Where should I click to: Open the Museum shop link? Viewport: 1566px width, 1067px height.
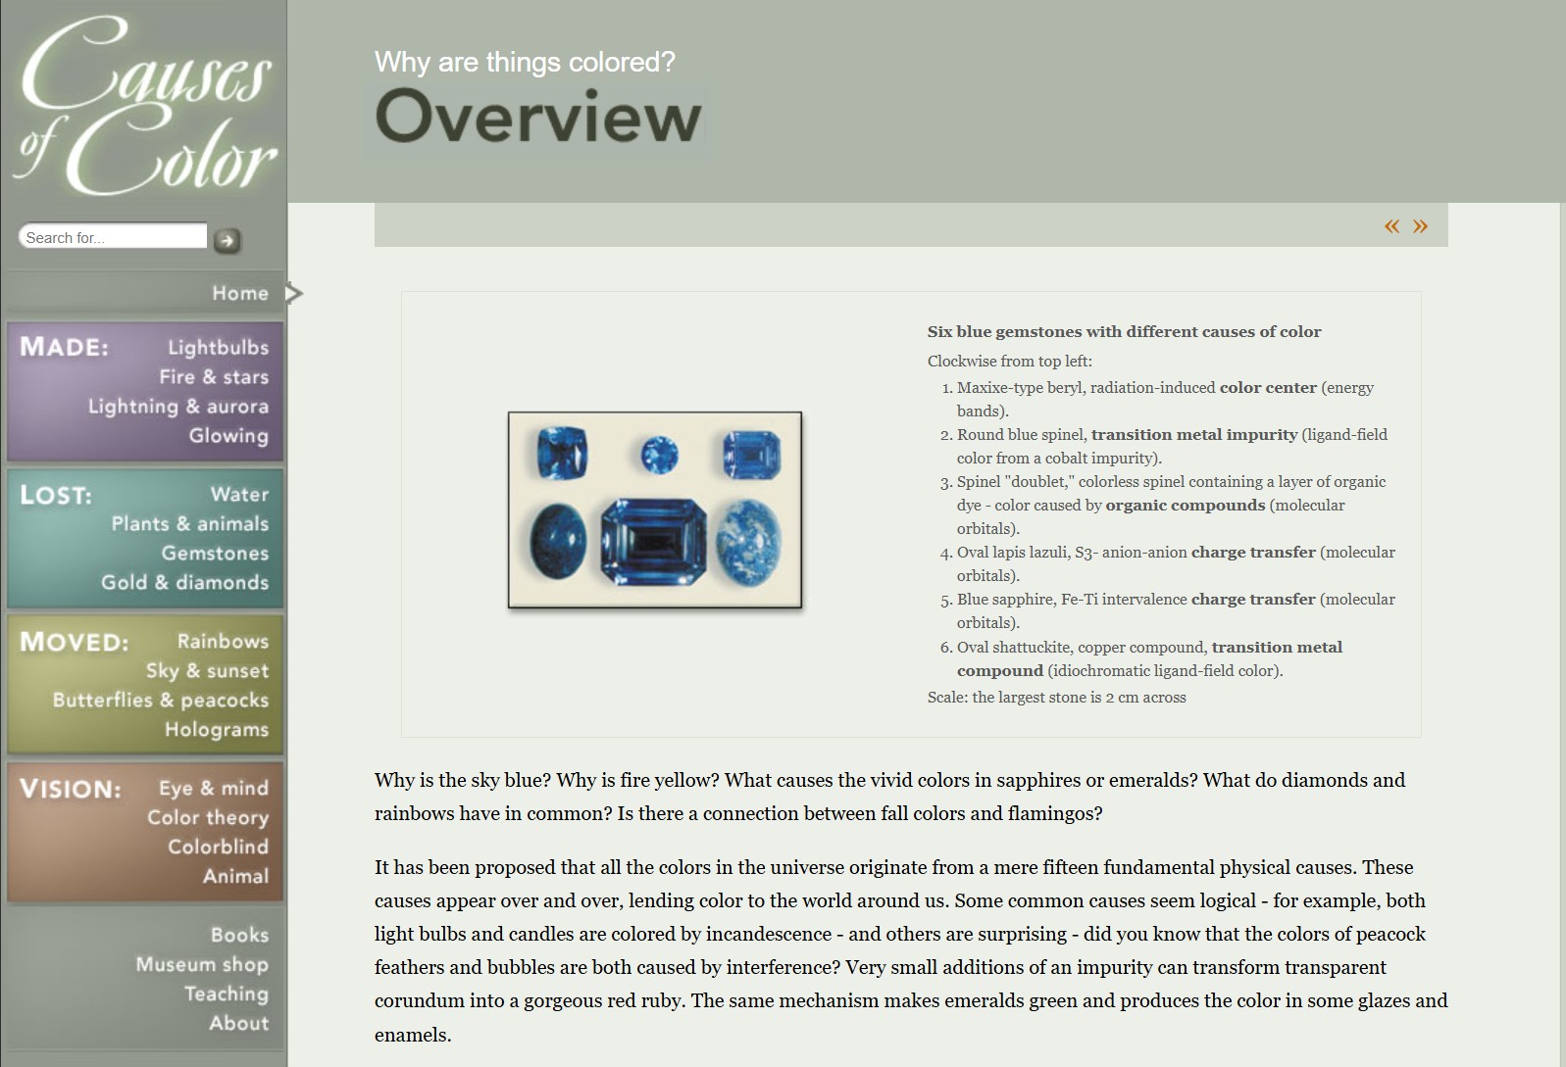point(202,964)
